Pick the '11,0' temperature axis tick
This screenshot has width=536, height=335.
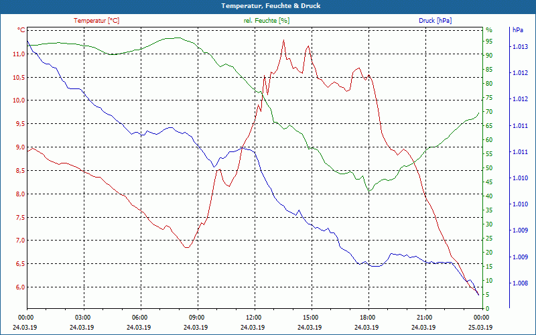coord(19,54)
